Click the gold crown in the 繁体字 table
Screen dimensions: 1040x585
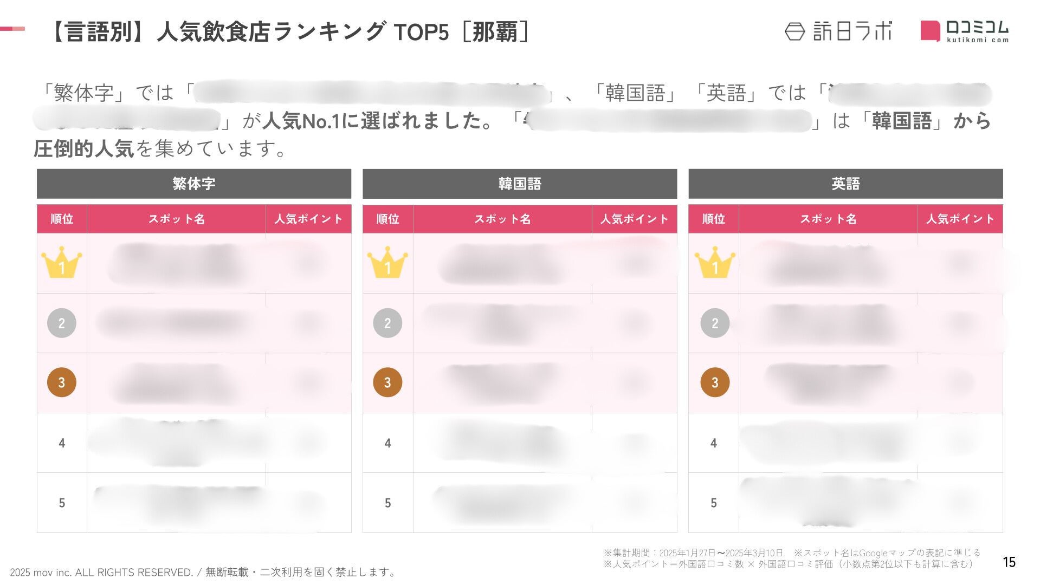click(62, 263)
